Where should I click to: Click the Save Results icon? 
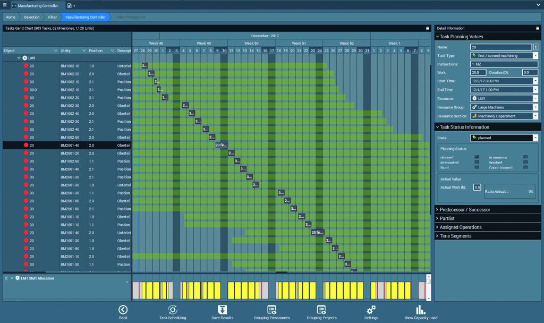click(x=223, y=310)
